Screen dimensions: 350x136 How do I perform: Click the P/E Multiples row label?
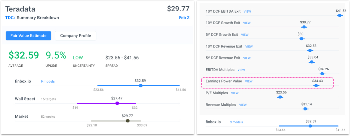pos(217,93)
